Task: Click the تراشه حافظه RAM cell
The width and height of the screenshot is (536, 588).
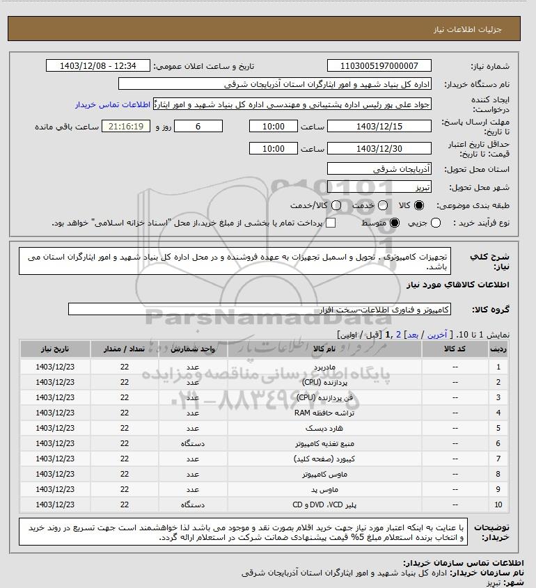Action: (x=324, y=413)
